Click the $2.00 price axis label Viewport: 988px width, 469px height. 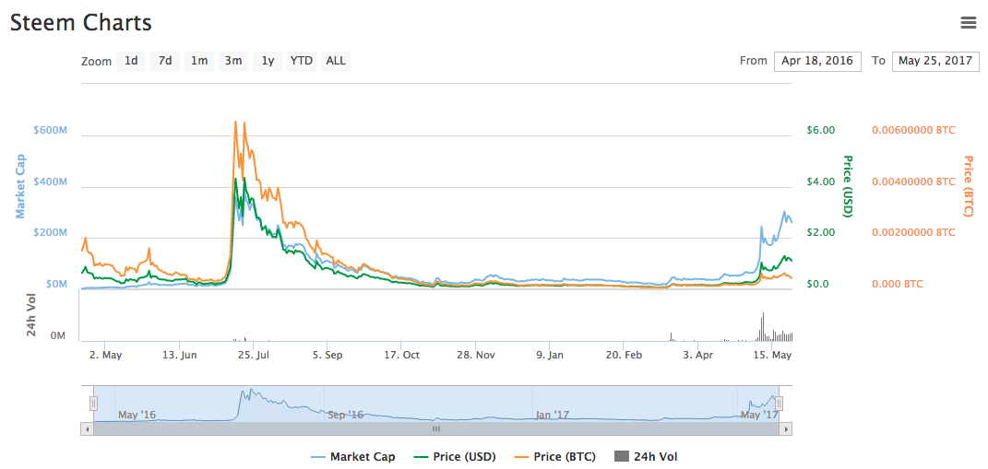tap(820, 233)
